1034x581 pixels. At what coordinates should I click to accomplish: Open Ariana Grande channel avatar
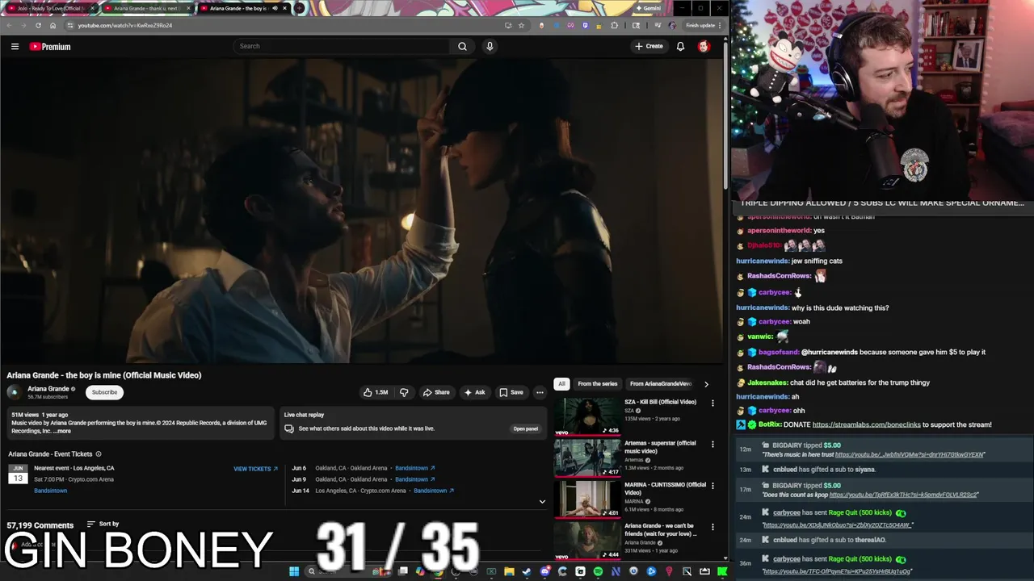14,392
